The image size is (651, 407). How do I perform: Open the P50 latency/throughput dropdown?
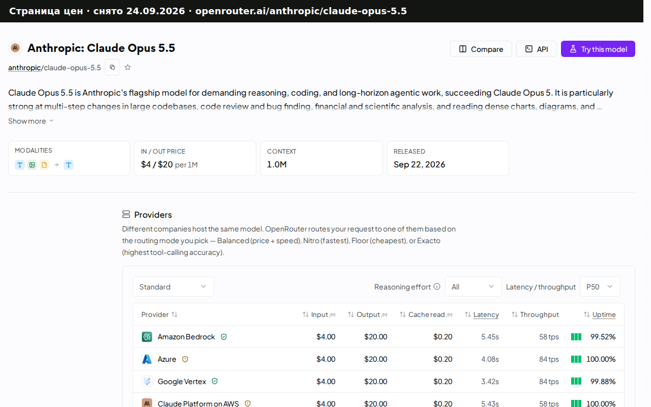click(600, 286)
